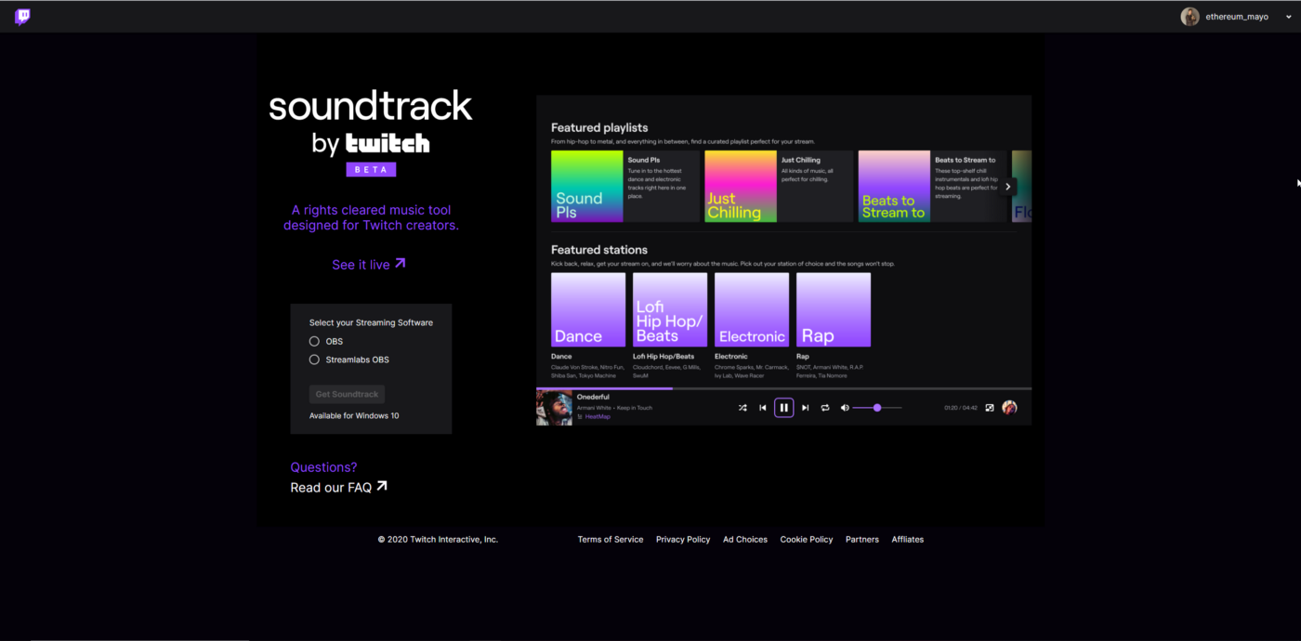This screenshot has height=641, width=1301.
Task: Open the player popout view
Action: 990,407
